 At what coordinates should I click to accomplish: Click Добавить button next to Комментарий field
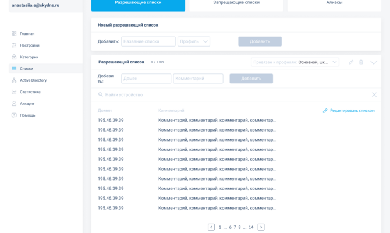[251, 79]
